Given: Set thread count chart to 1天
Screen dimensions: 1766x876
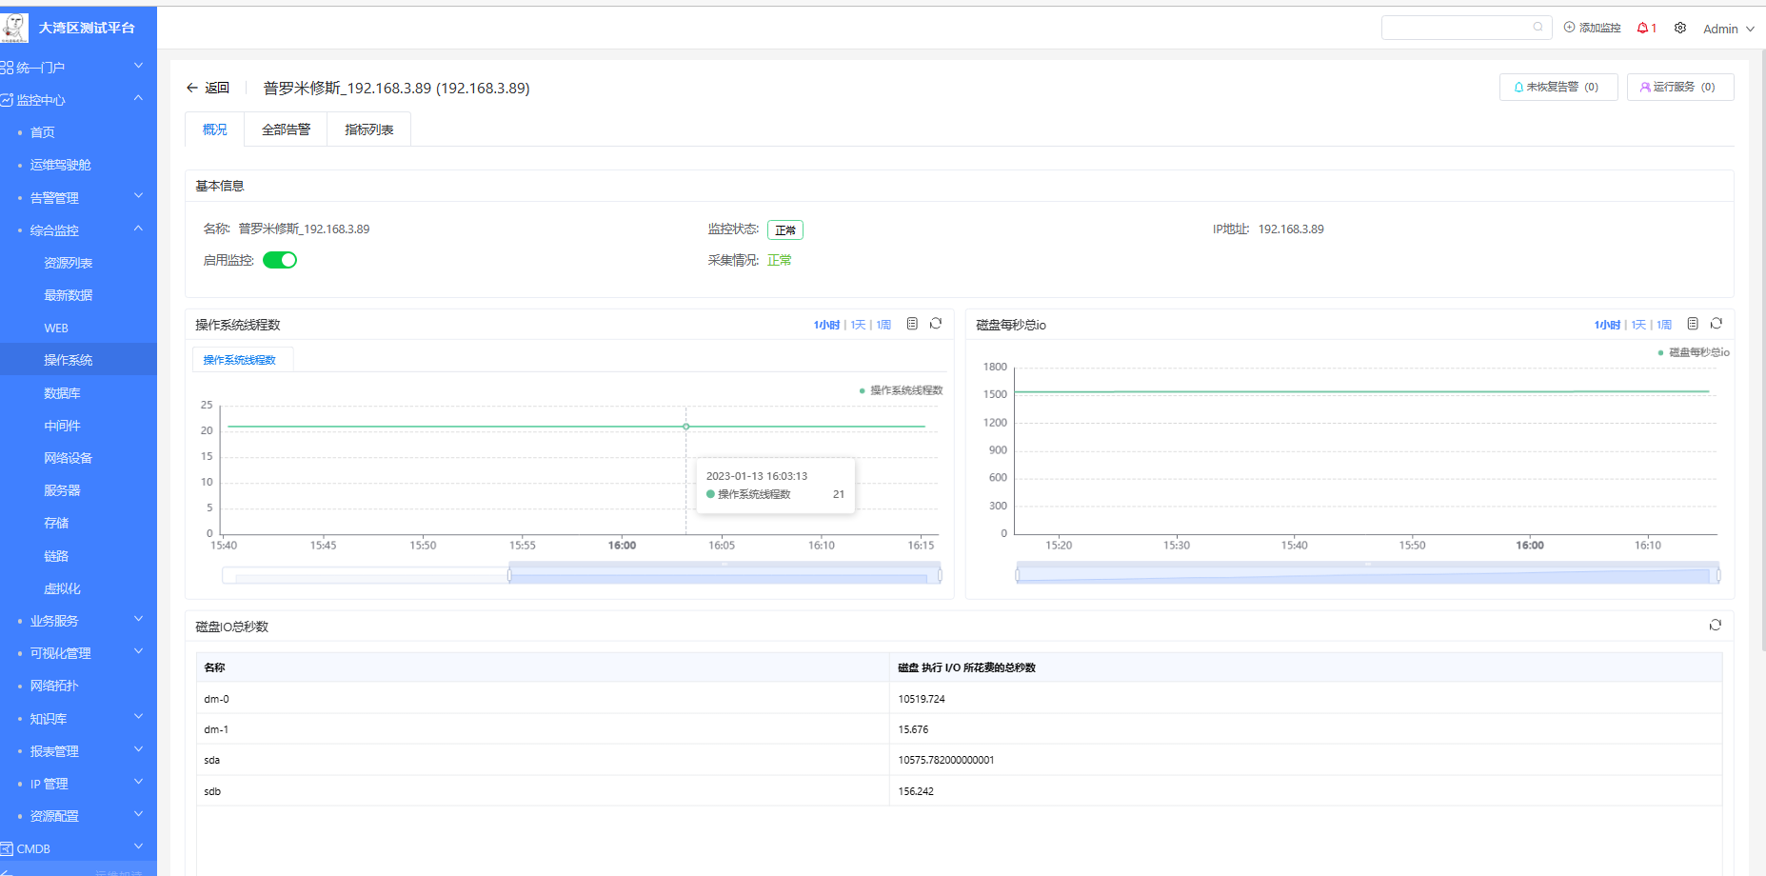Looking at the screenshot, I should pos(858,325).
